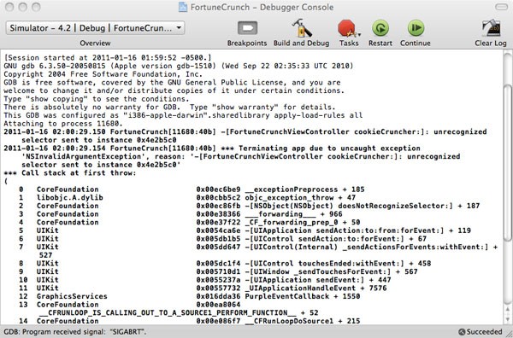Click the console vertical scrollbar thumb
The image size is (513, 338).
[507, 162]
